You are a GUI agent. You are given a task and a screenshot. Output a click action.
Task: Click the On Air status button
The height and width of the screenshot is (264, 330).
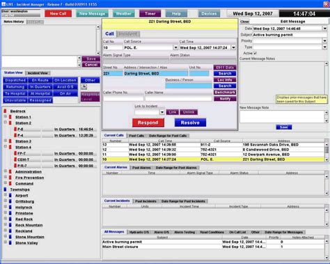(x=65, y=93)
